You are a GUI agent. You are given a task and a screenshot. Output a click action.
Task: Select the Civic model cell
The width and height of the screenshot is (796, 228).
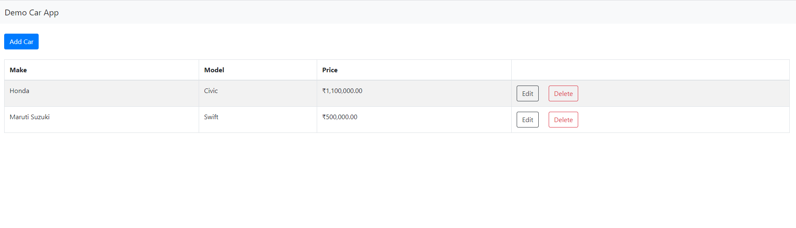click(211, 91)
